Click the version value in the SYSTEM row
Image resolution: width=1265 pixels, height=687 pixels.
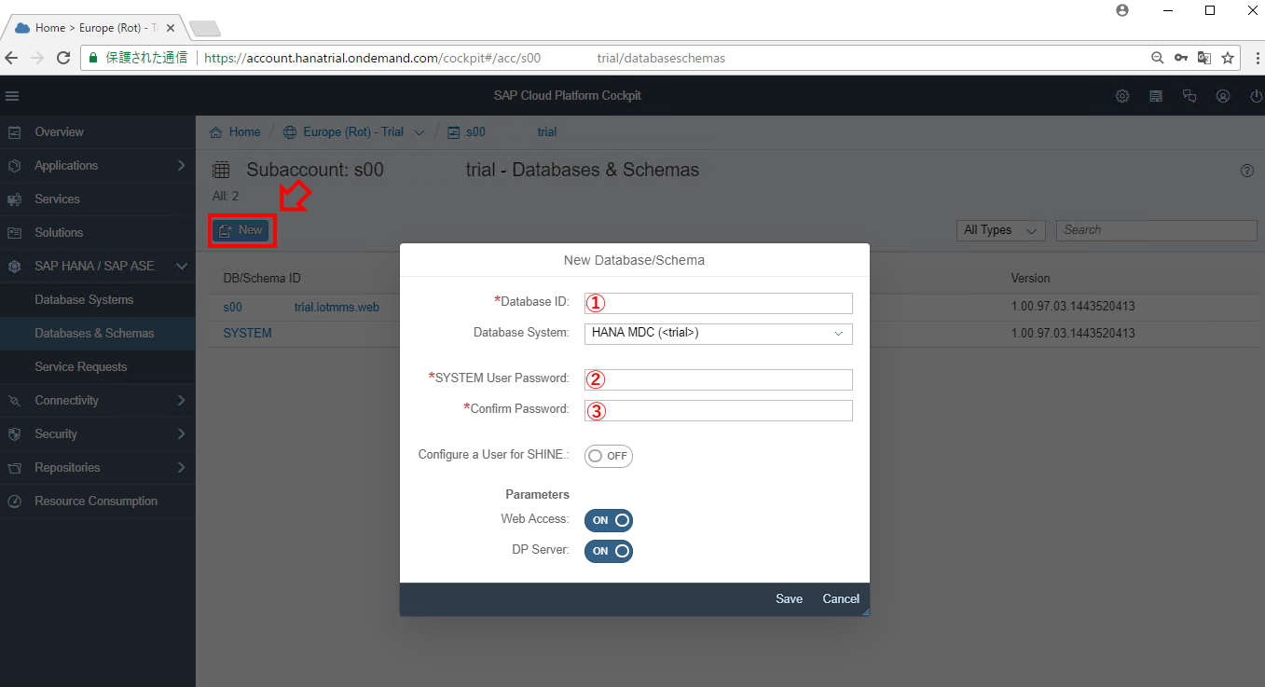click(x=1073, y=333)
